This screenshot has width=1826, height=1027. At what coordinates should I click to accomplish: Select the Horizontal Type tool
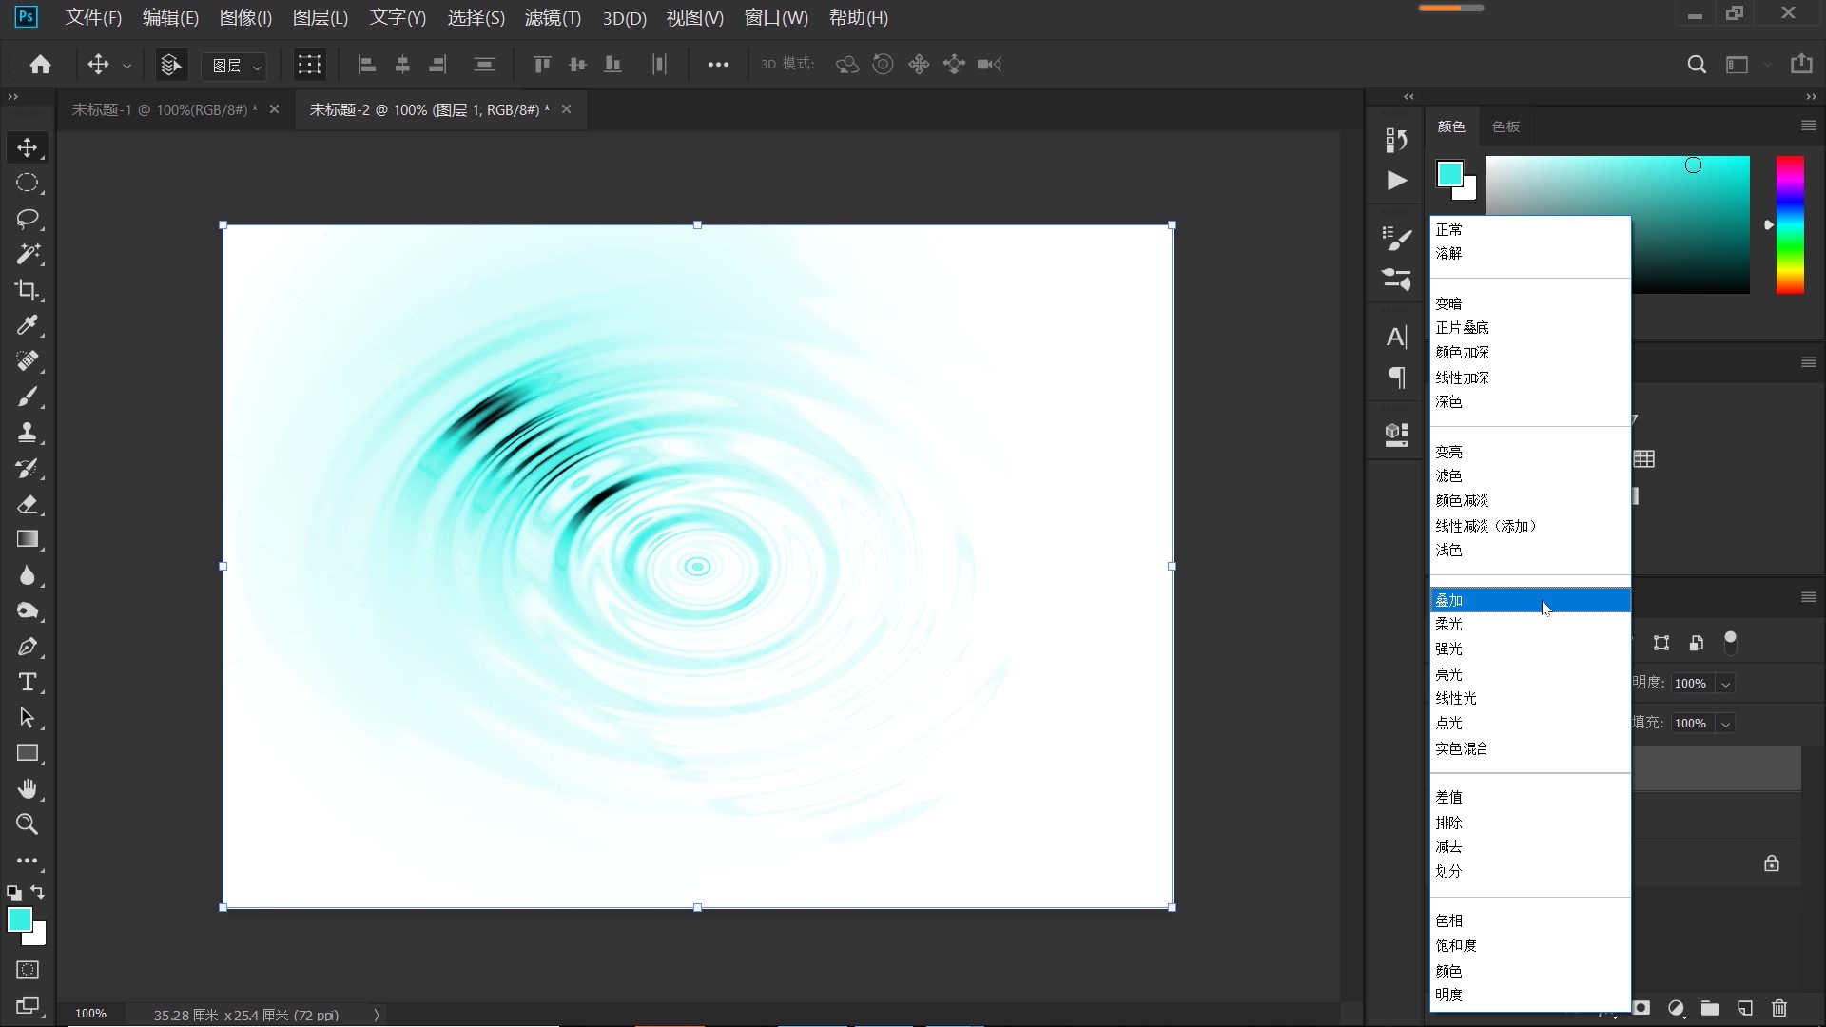(27, 682)
